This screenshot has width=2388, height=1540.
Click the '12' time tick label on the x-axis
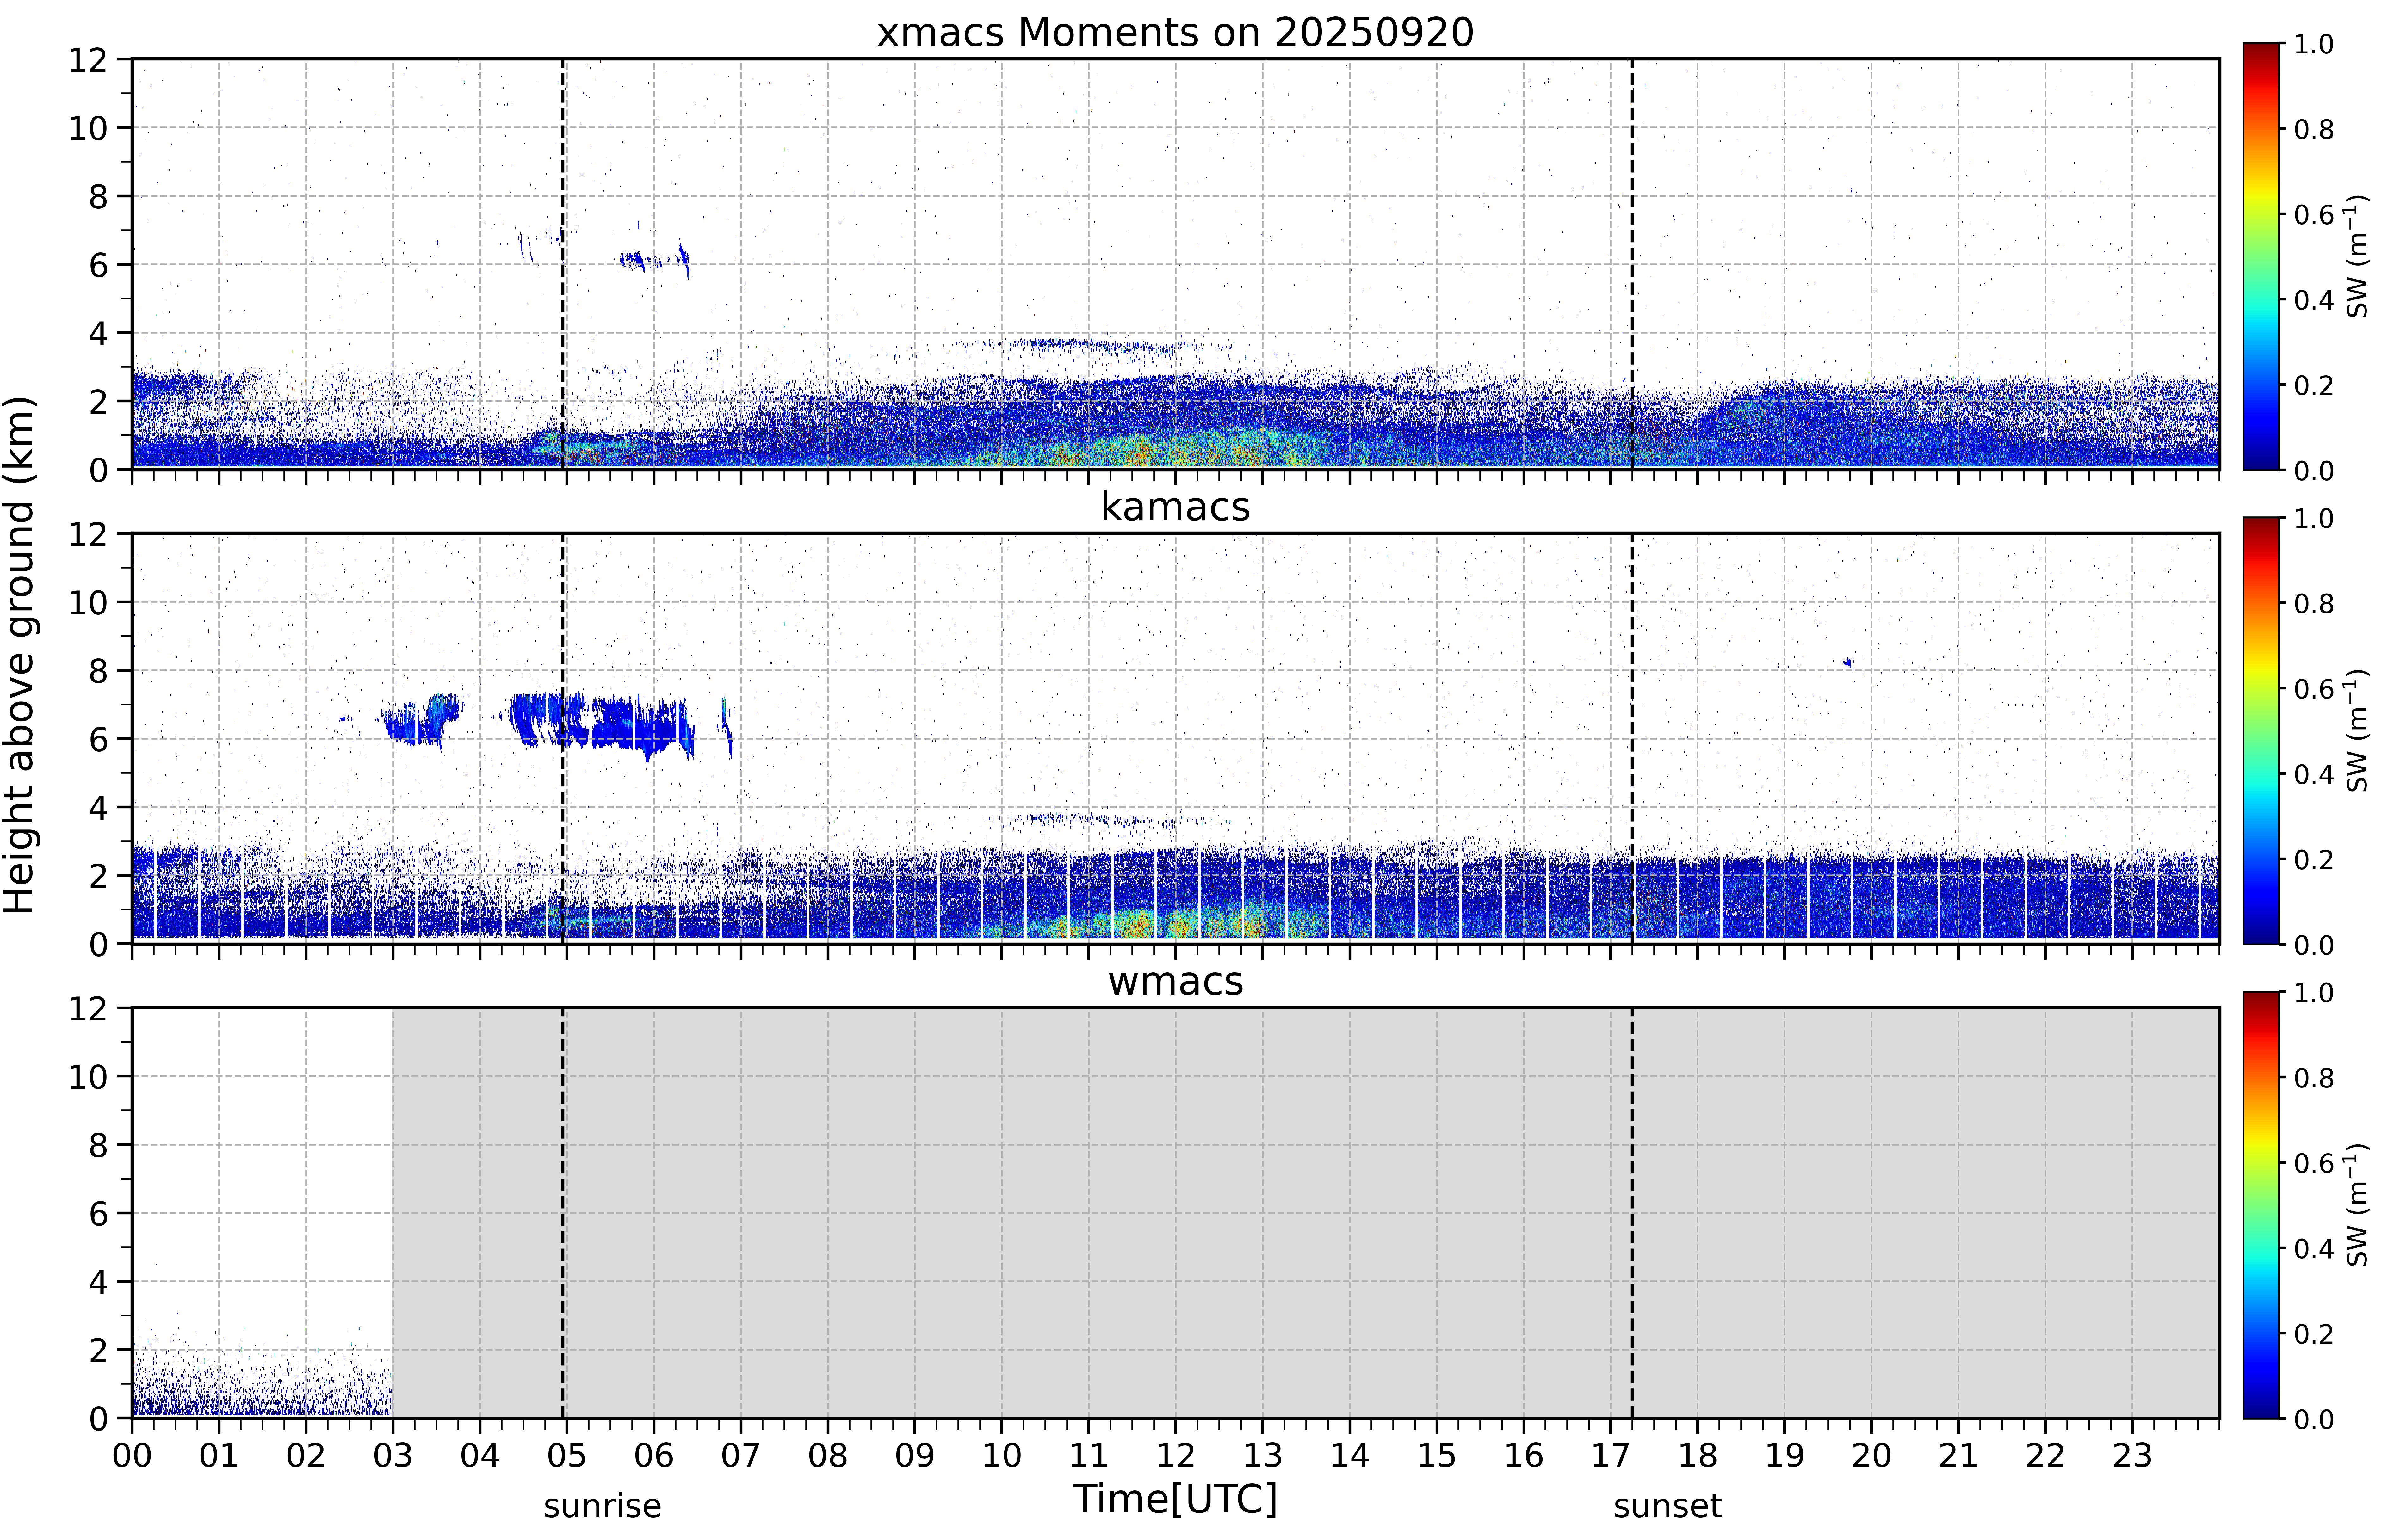(1176, 1456)
